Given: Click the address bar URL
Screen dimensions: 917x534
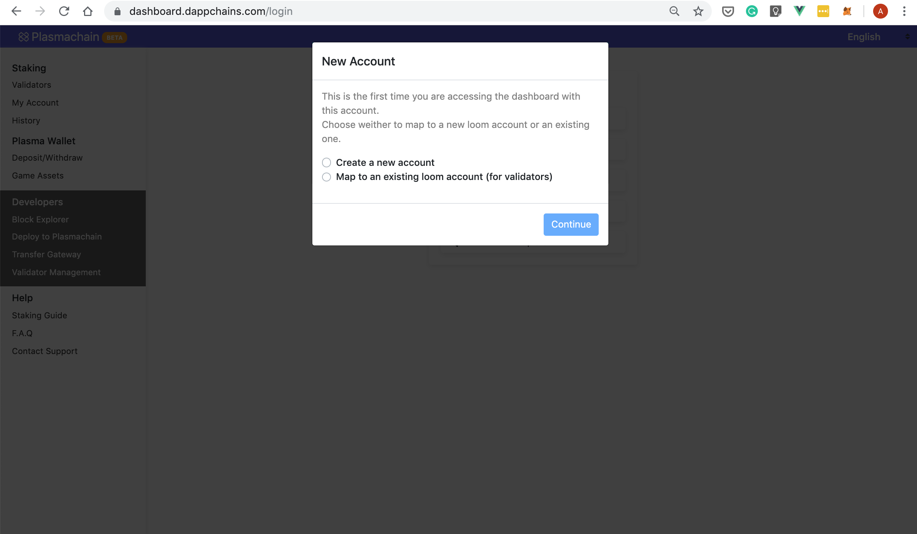Looking at the screenshot, I should [x=211, y=12].
